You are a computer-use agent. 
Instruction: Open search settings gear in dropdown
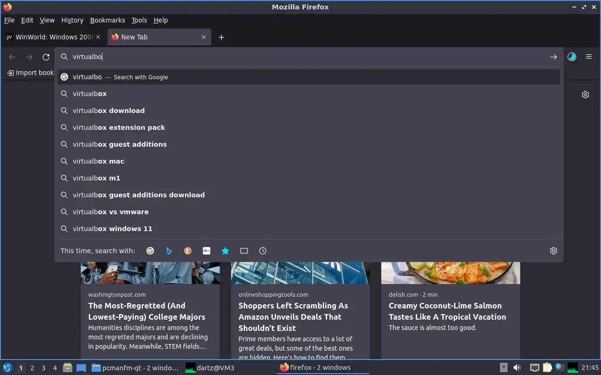point(553,251)
